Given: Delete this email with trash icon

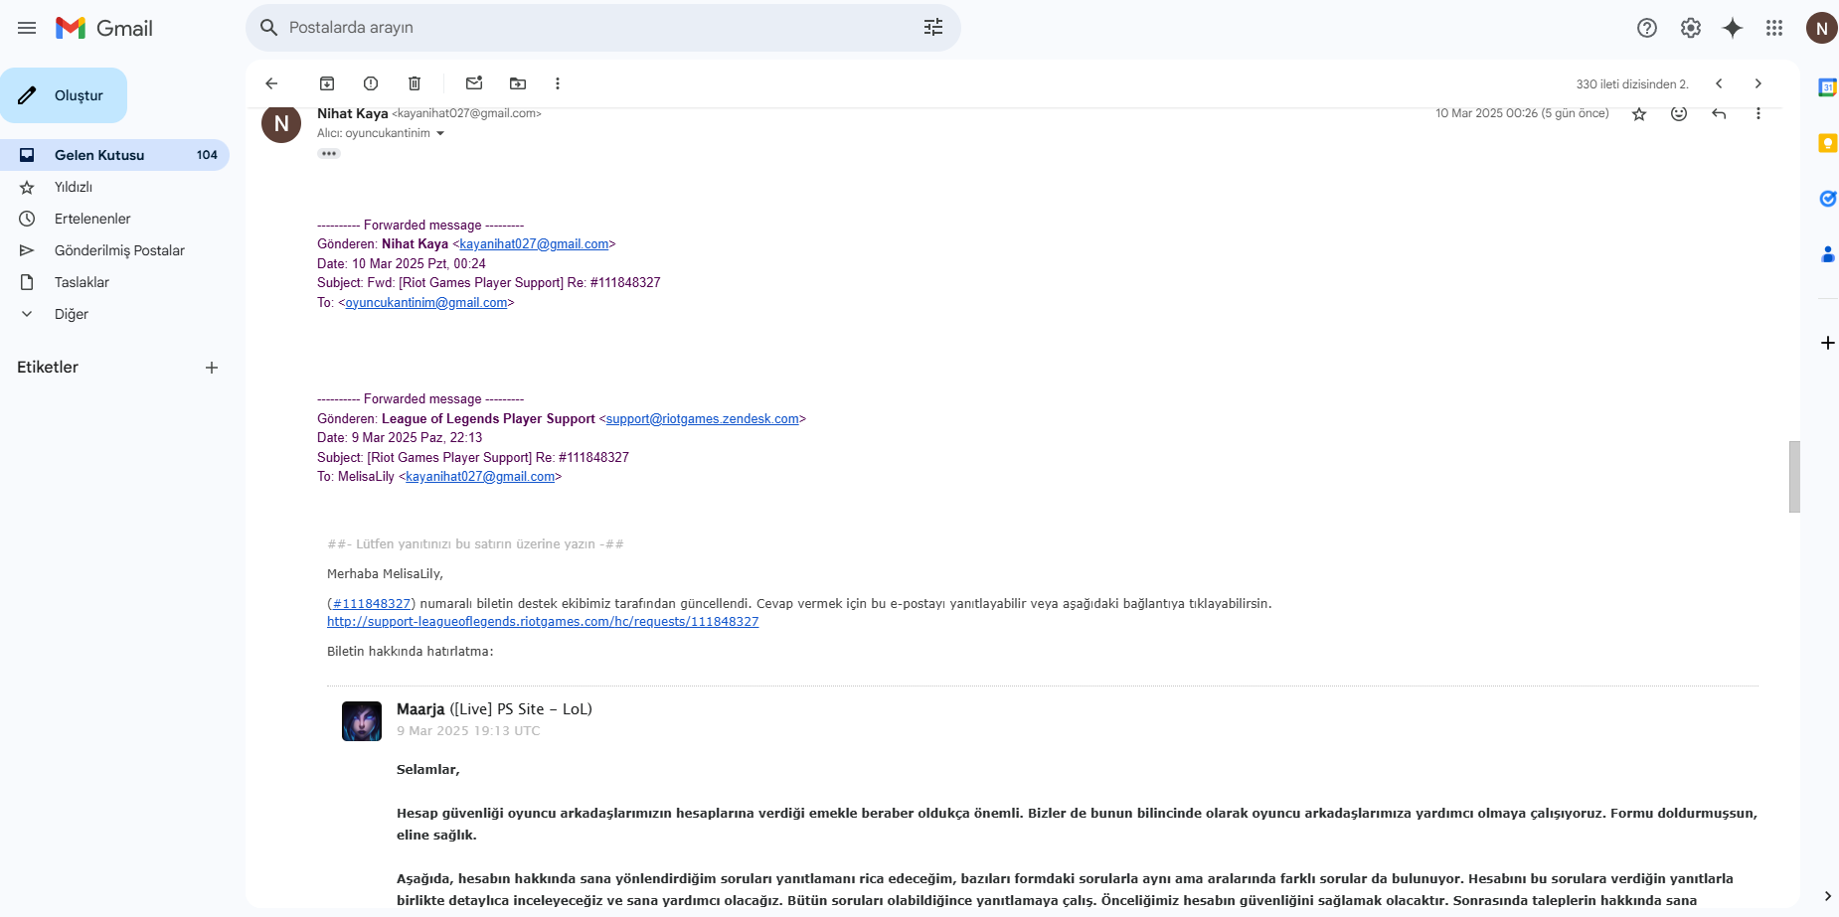Looking at the screenshot, I should [415, 83].
